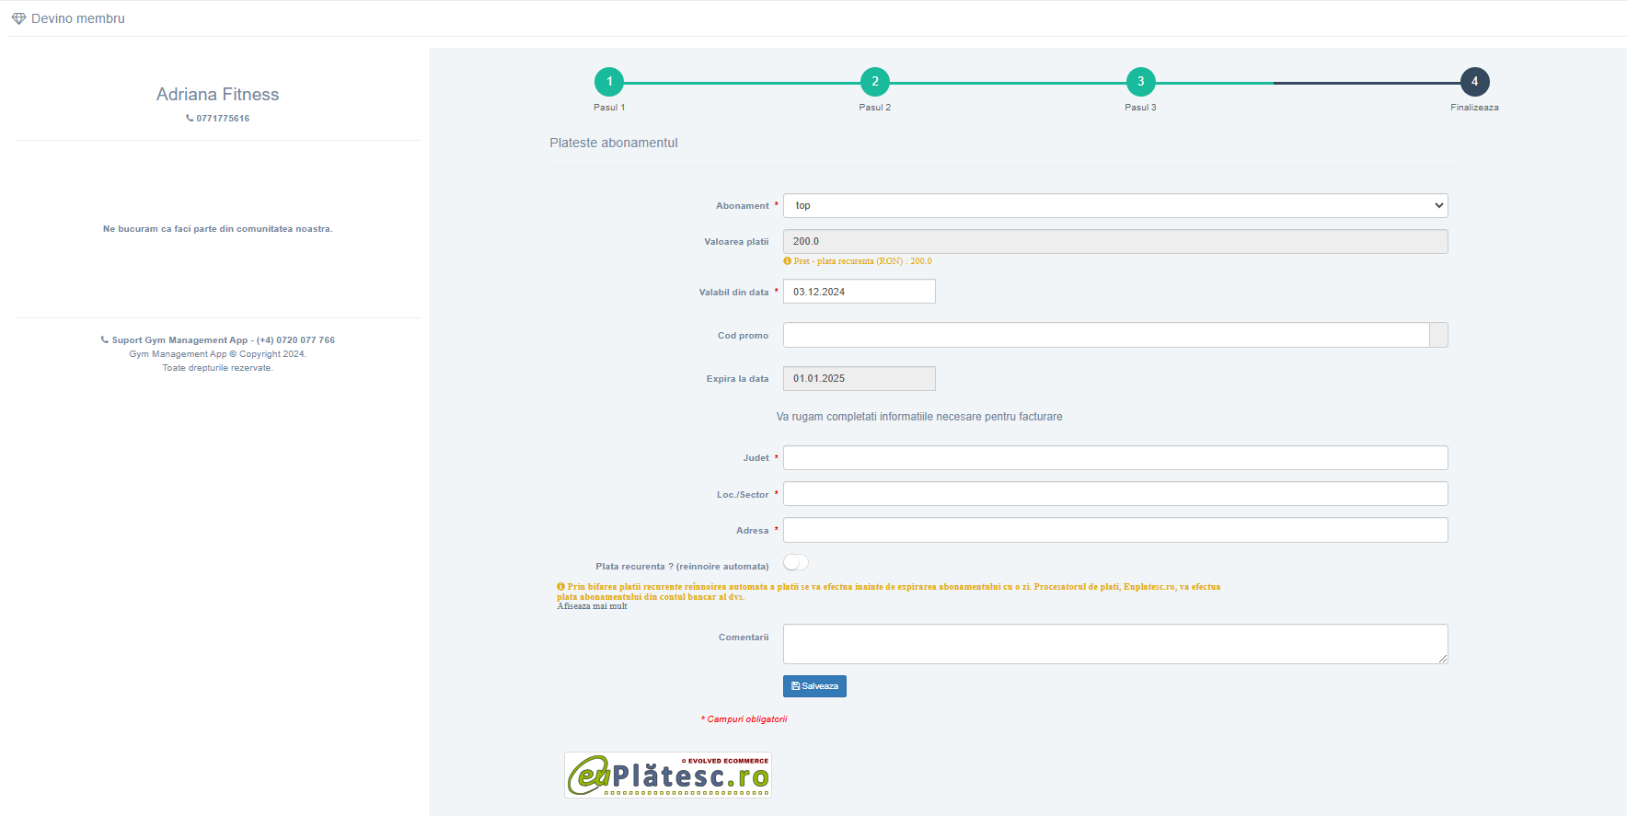The width and height of the screenshot is (1627, 816).
Task: Focus the Judet input field
Action: [x=1115, y=458]
